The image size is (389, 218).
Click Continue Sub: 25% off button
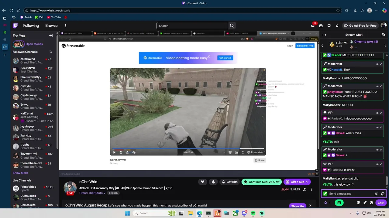[x=261, y=182]
